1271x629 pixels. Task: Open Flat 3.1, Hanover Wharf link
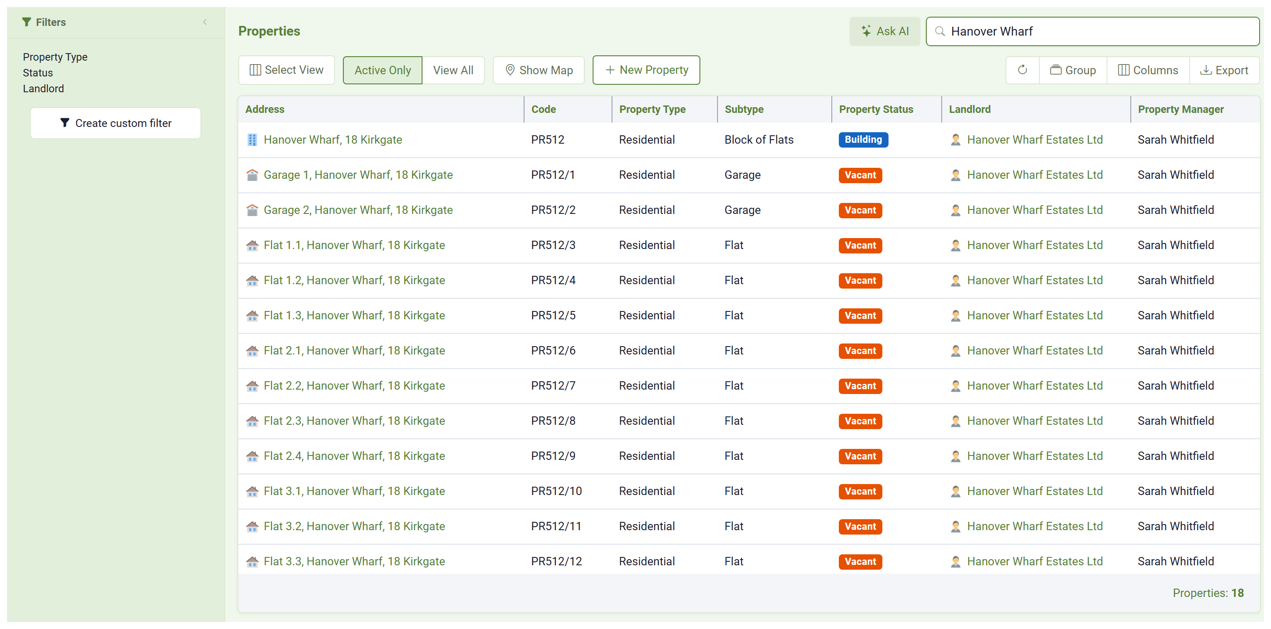(354, 492)
